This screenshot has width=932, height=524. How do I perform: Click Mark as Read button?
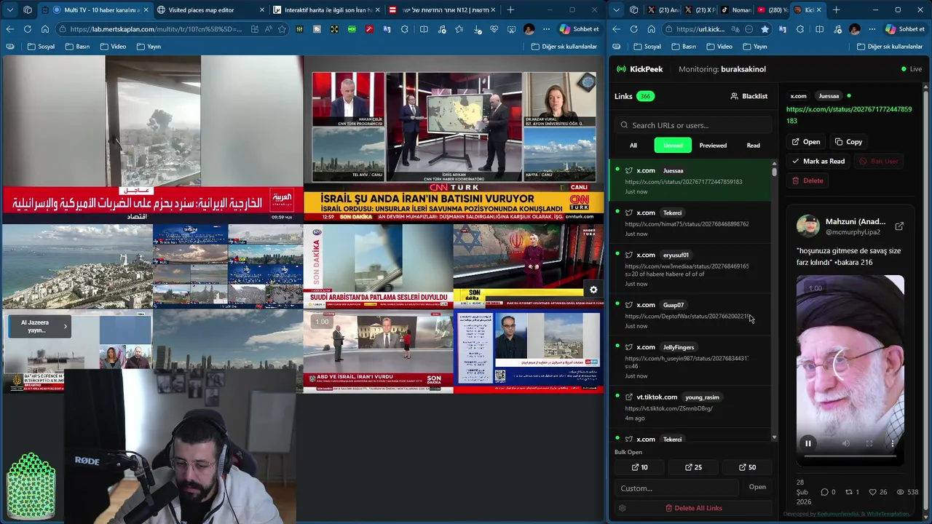[818, 161]
